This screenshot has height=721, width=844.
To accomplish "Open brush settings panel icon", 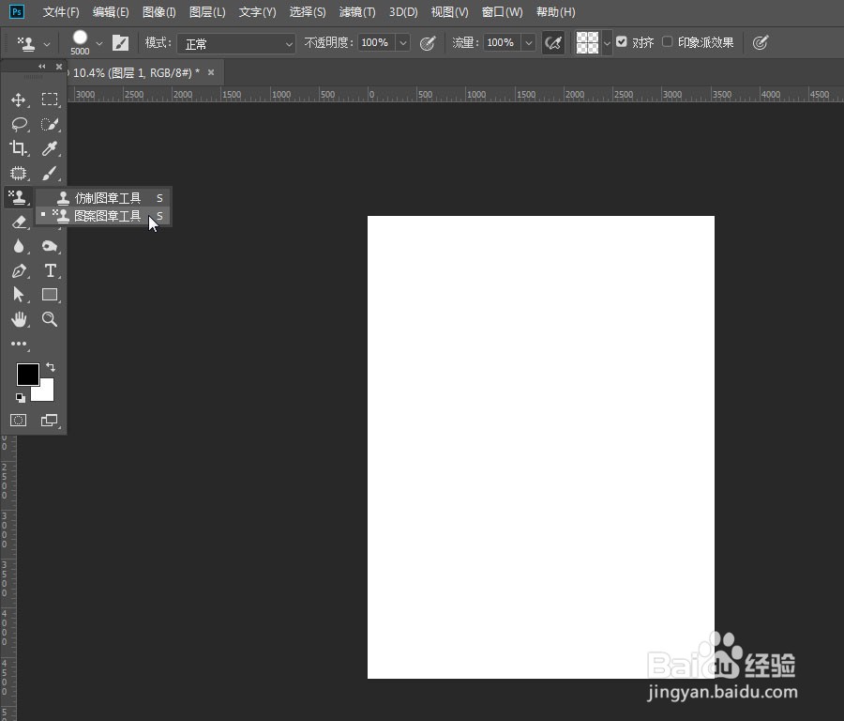I will coord(120,42).
